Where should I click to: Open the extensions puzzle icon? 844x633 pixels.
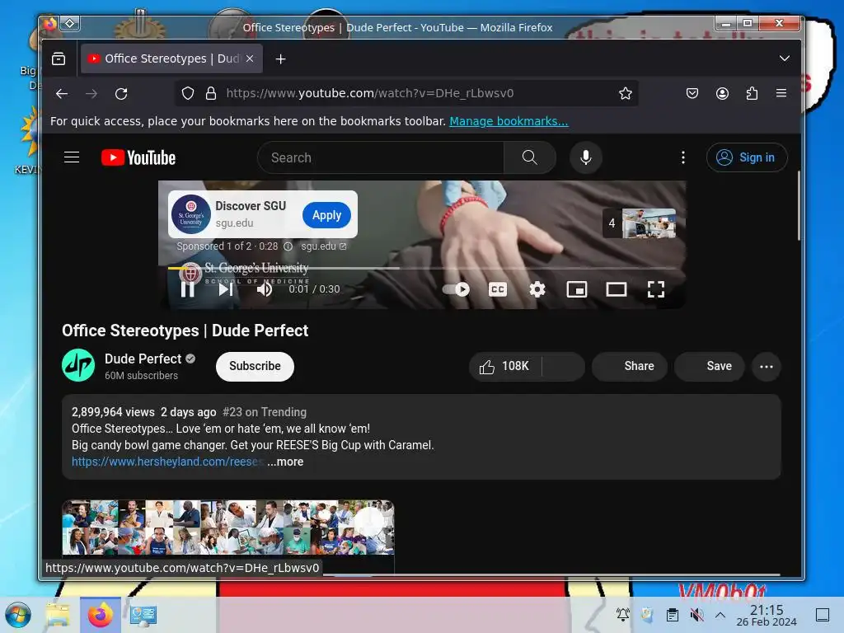752,94
